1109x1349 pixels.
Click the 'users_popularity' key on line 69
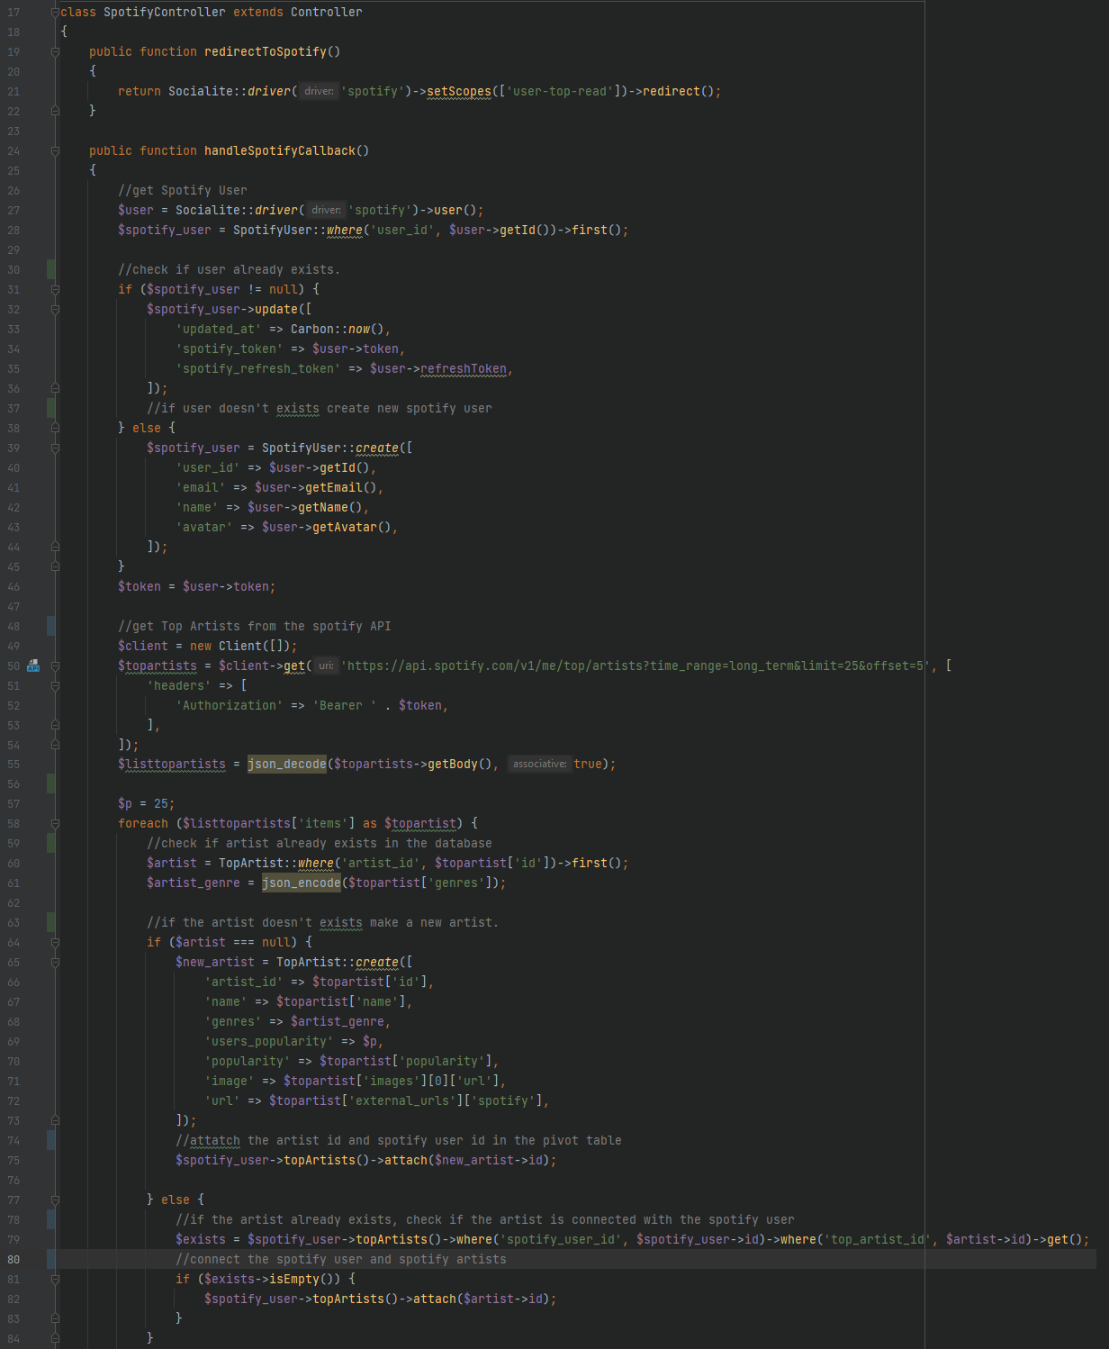point(269,1042)
